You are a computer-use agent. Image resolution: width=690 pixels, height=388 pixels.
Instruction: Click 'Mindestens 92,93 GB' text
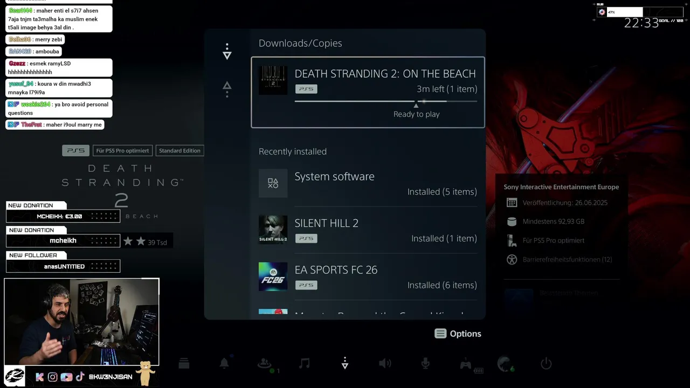tap(554, 221)
